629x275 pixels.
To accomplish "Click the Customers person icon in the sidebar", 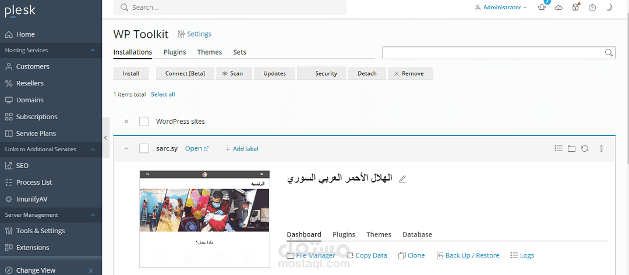I will (9, 66).
